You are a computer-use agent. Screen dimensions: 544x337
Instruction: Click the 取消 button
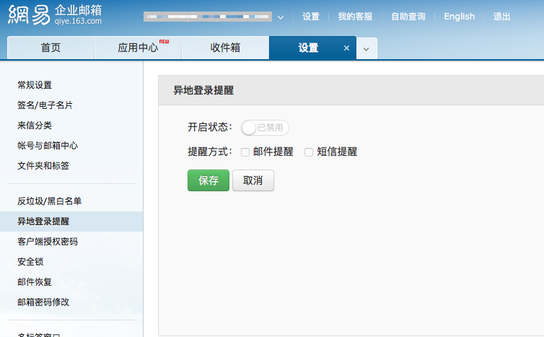coord(253,180)
